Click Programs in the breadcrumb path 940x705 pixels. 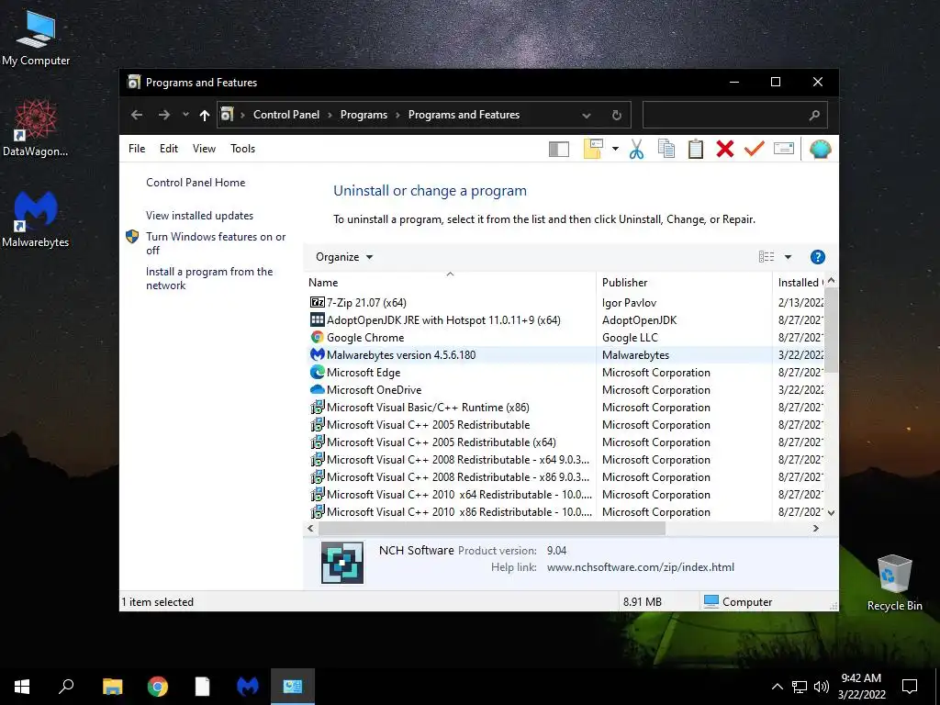[x=364, y=115]
